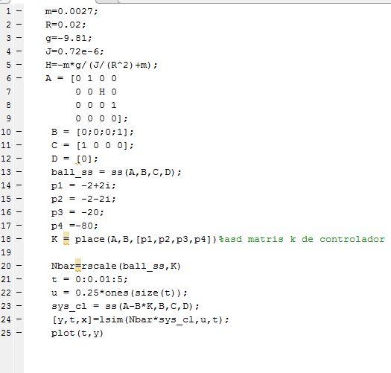Click the 'D = [0];' line

click(74, 159)
